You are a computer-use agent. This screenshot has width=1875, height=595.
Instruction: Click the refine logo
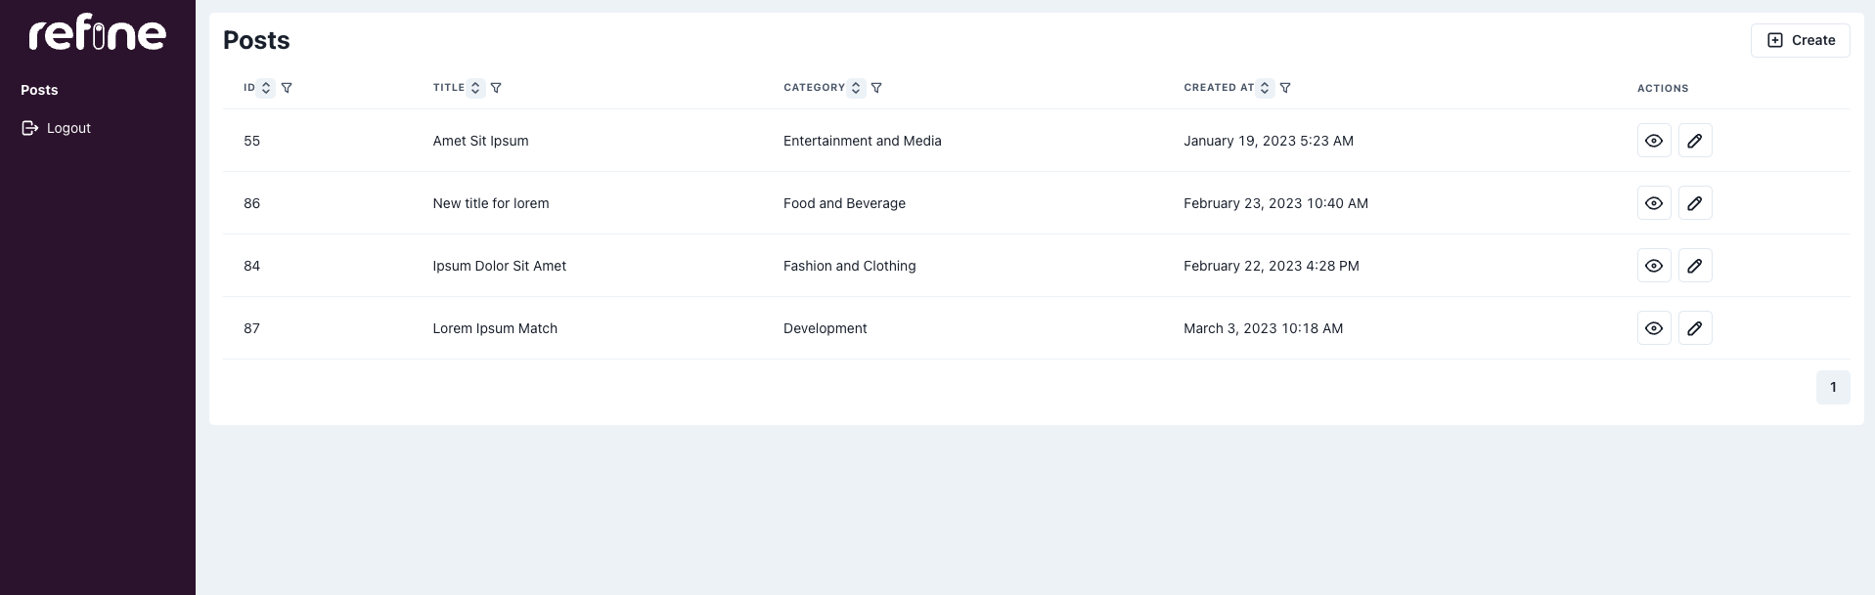98,34
